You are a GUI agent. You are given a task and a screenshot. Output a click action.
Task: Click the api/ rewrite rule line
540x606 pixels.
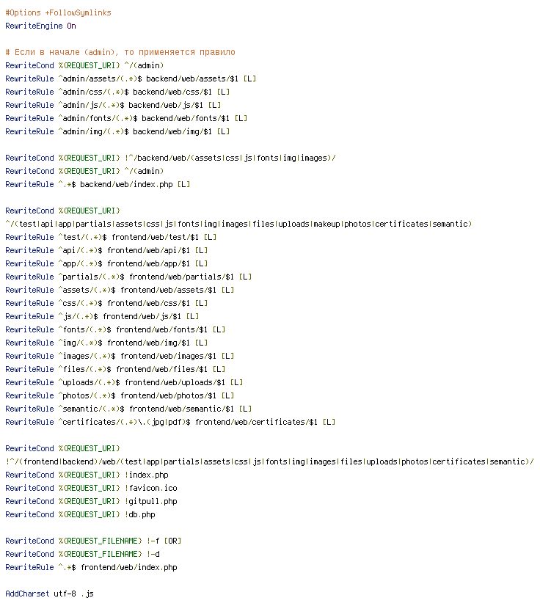coord(106,250)
